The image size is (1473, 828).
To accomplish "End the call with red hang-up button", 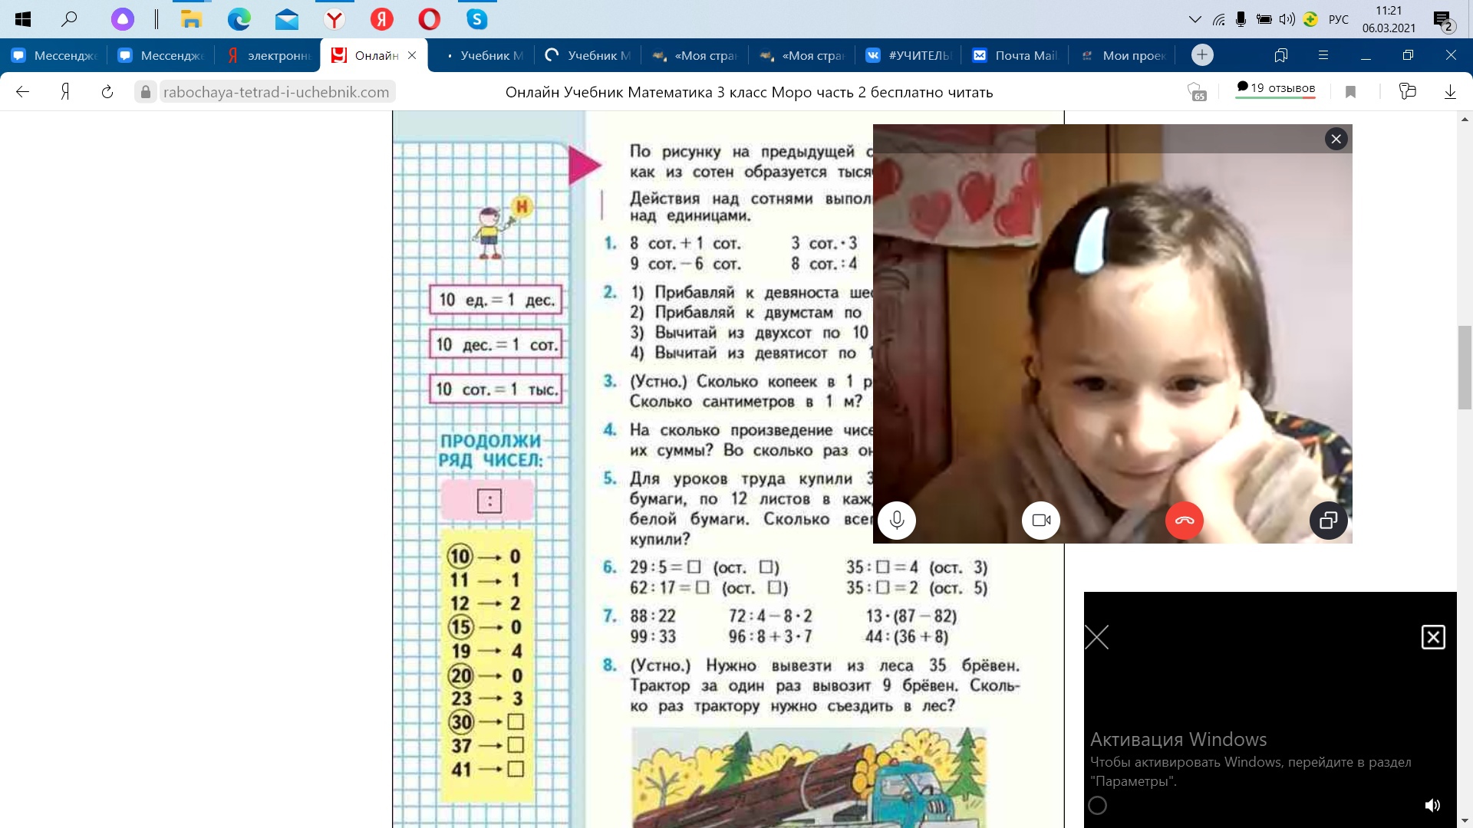I will (x=1185, y=521).
